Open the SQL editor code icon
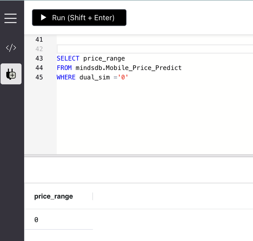The image size is (253, 241). click(x=11, y=48)
